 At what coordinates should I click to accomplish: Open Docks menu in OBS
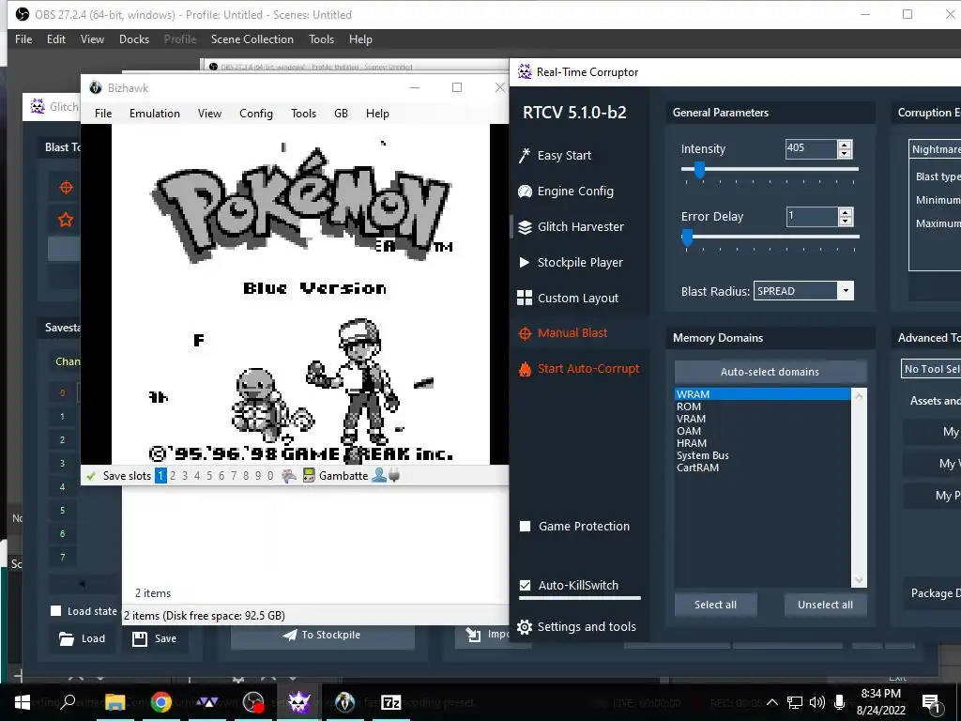click(x=134, y=39)
